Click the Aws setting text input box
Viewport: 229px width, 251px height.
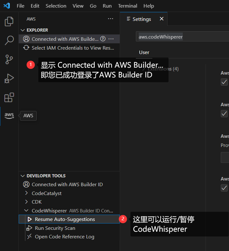click(x=225, y=157)
